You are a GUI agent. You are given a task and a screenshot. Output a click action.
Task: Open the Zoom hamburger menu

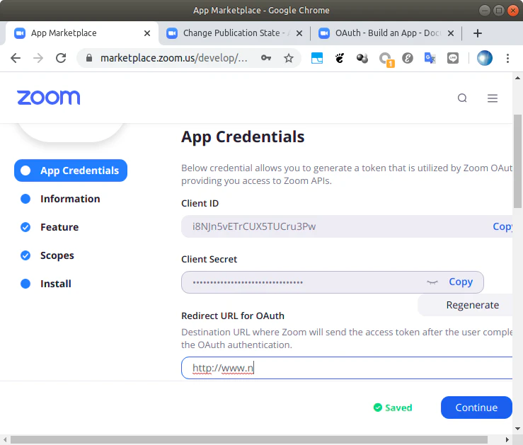[493, 98]
